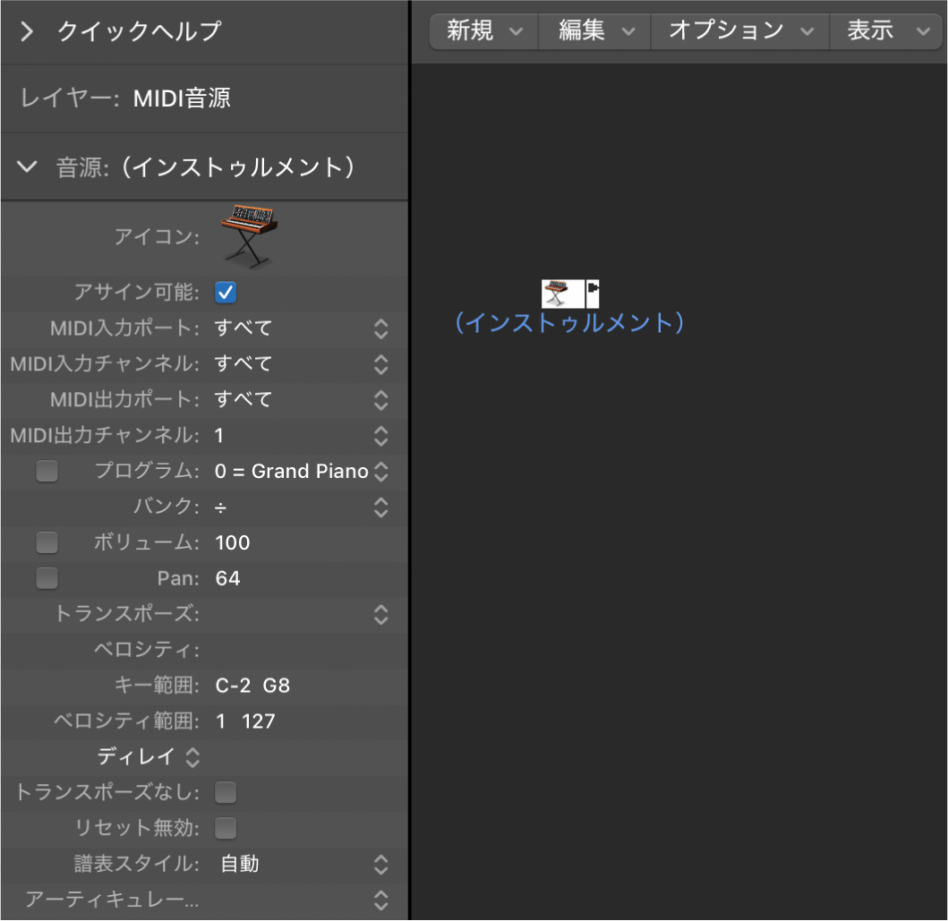The image size is (948, 921).
Task: Uncheck the アサイン可能 checkbox
Action: 225,292
